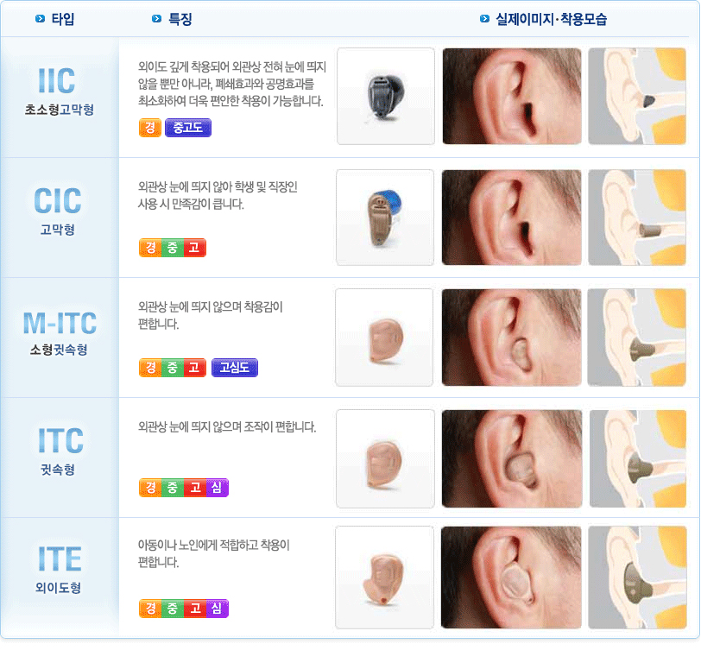701x650 pixels.
Task: Open the blue-tipped CIC hearing aid product image
Action: pos(385,218)
